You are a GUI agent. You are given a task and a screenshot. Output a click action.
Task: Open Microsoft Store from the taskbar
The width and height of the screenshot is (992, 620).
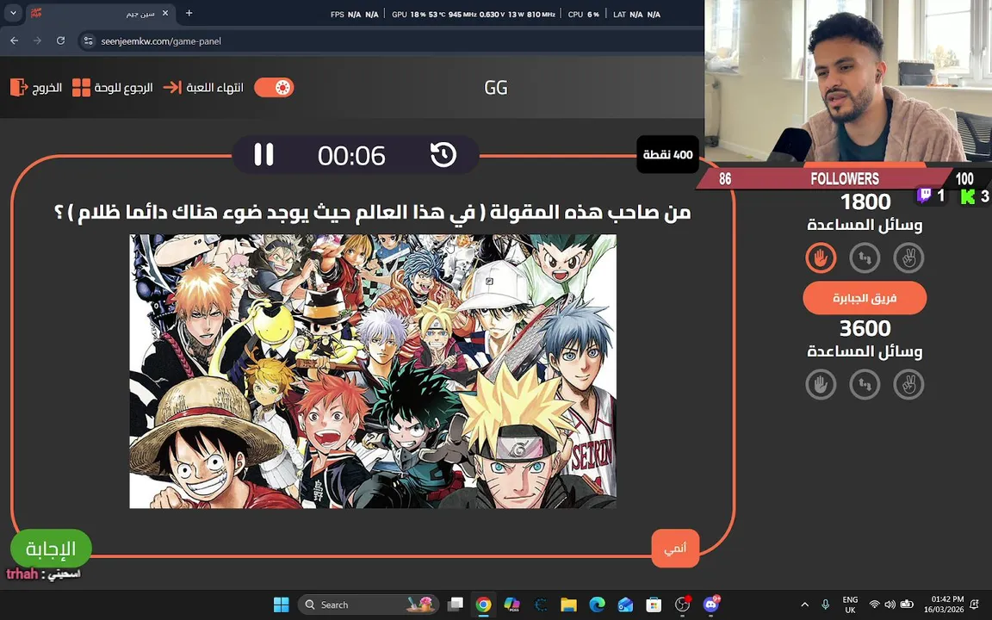click(x=654, y=604)
